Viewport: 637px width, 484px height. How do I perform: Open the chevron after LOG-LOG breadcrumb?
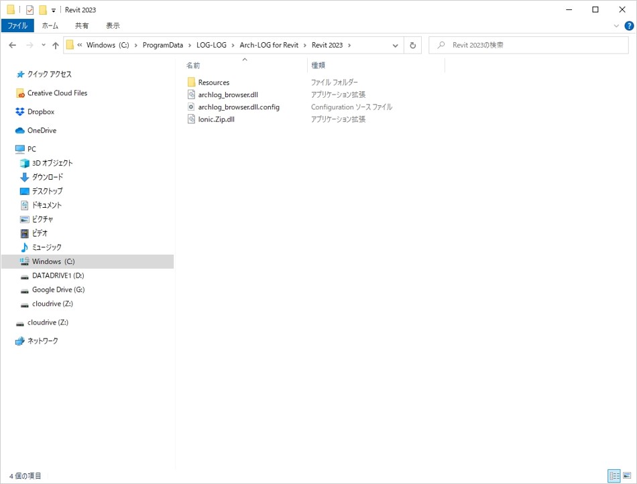(233, 45)
